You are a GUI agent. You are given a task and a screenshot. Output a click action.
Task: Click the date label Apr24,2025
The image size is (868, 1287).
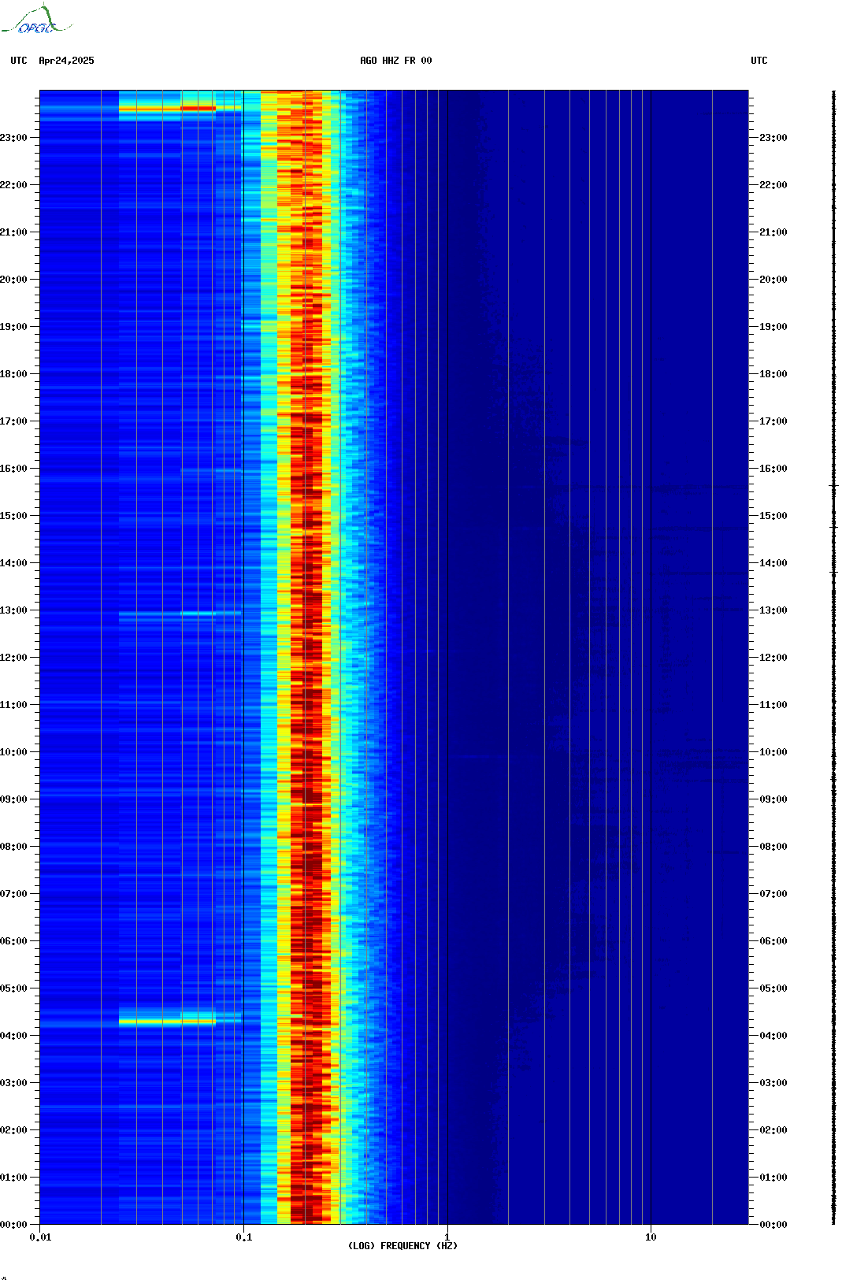(66, 61)
